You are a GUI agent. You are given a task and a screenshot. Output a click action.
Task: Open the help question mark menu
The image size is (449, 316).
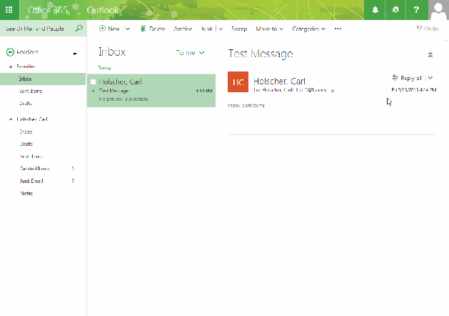[x=417, y=10]
